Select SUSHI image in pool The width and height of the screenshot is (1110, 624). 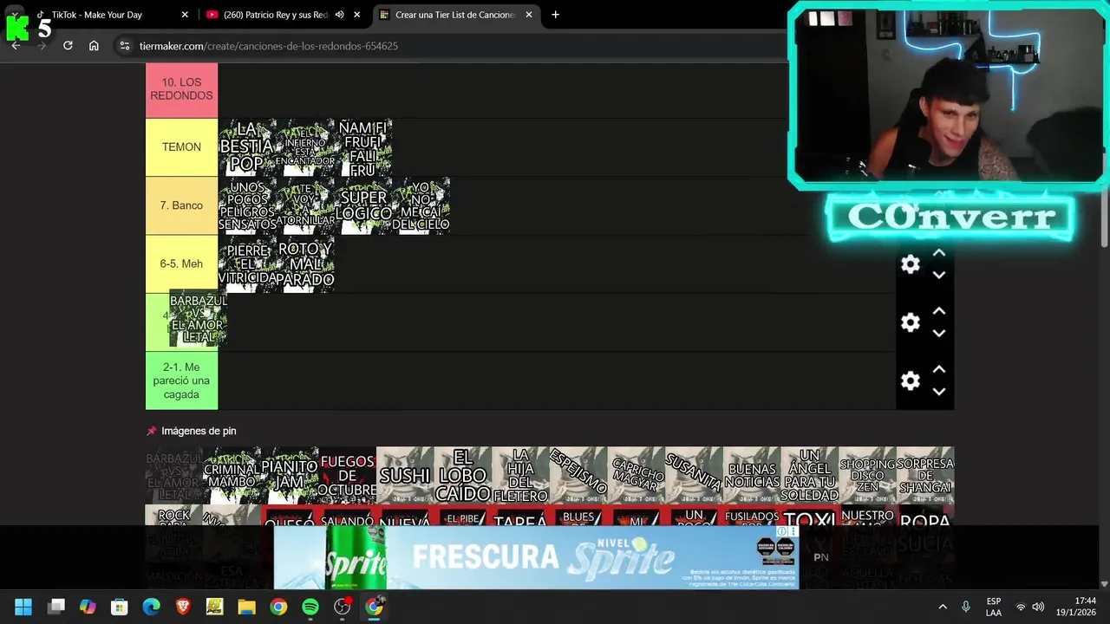coord(405,476)
